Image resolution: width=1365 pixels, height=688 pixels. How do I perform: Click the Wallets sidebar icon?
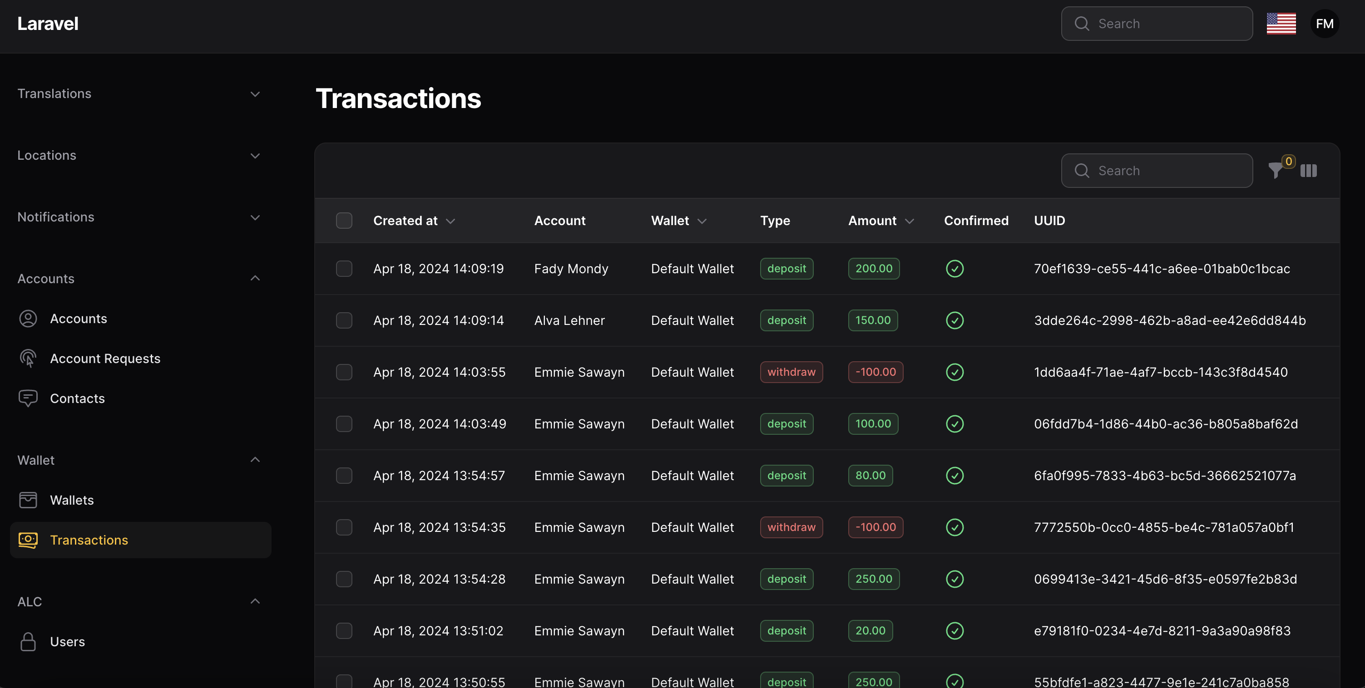[28, 500]
